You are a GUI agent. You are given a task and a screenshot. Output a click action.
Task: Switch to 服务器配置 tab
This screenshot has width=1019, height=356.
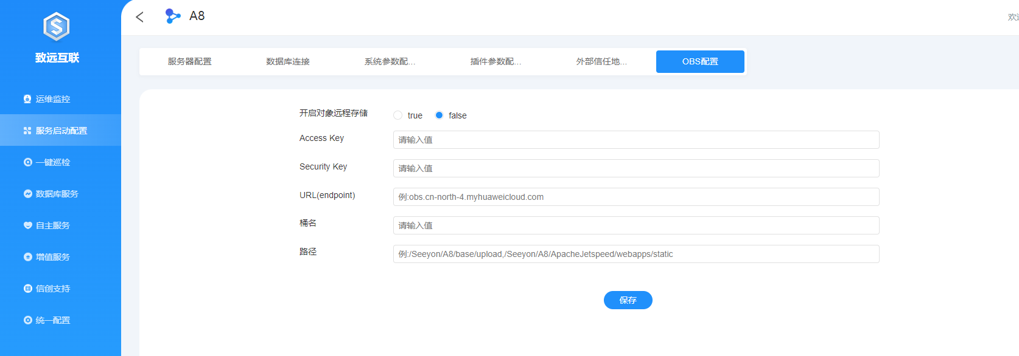click(x=190, y=61)
